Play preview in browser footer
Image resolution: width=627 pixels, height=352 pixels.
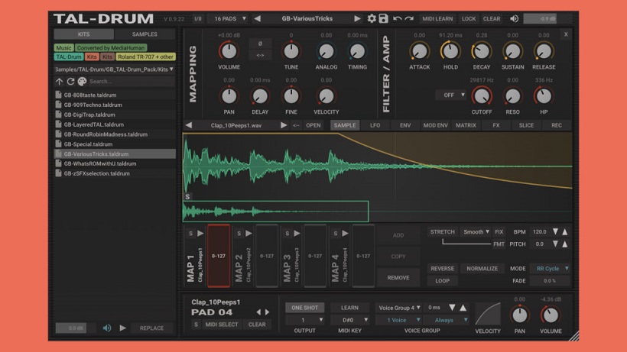point(123,328)
